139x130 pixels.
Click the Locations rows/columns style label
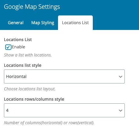[x=34, y=99]
